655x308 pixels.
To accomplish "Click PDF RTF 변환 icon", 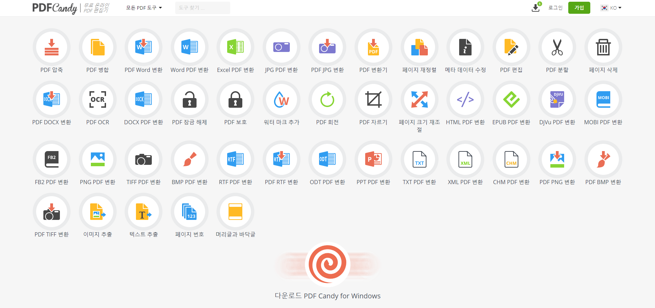I will click(282, 159).
